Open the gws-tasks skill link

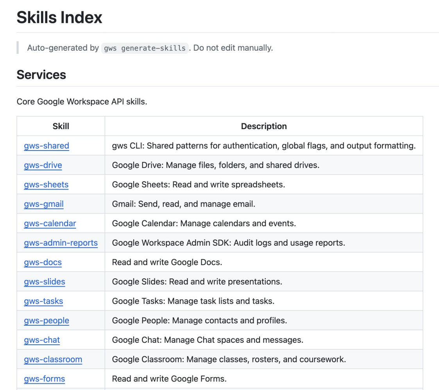pos(43,301)
